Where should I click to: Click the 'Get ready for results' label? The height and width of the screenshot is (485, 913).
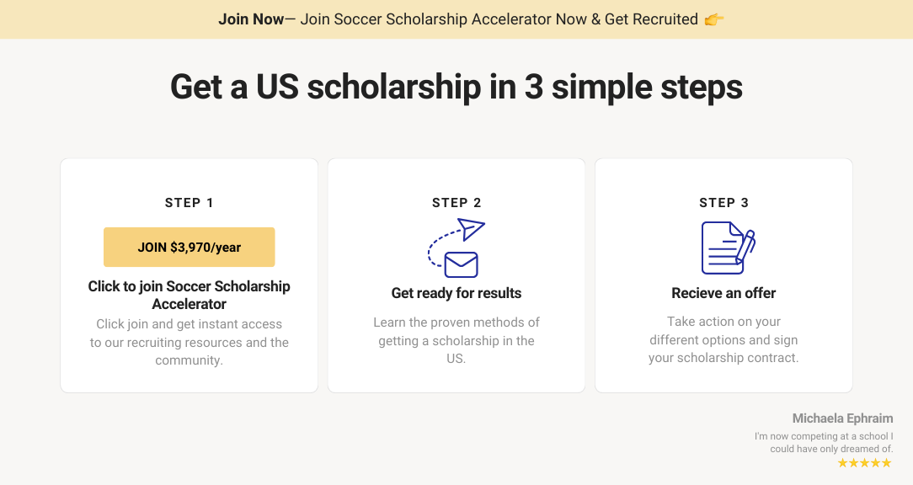coord(456,293)
